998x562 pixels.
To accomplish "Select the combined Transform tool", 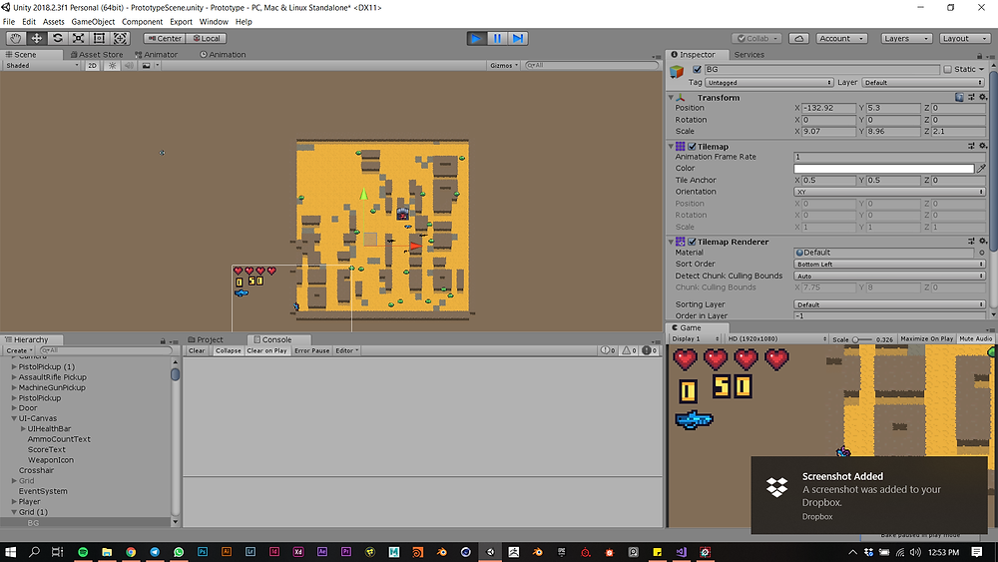I will pyautogui.click(x=121, y=38).
